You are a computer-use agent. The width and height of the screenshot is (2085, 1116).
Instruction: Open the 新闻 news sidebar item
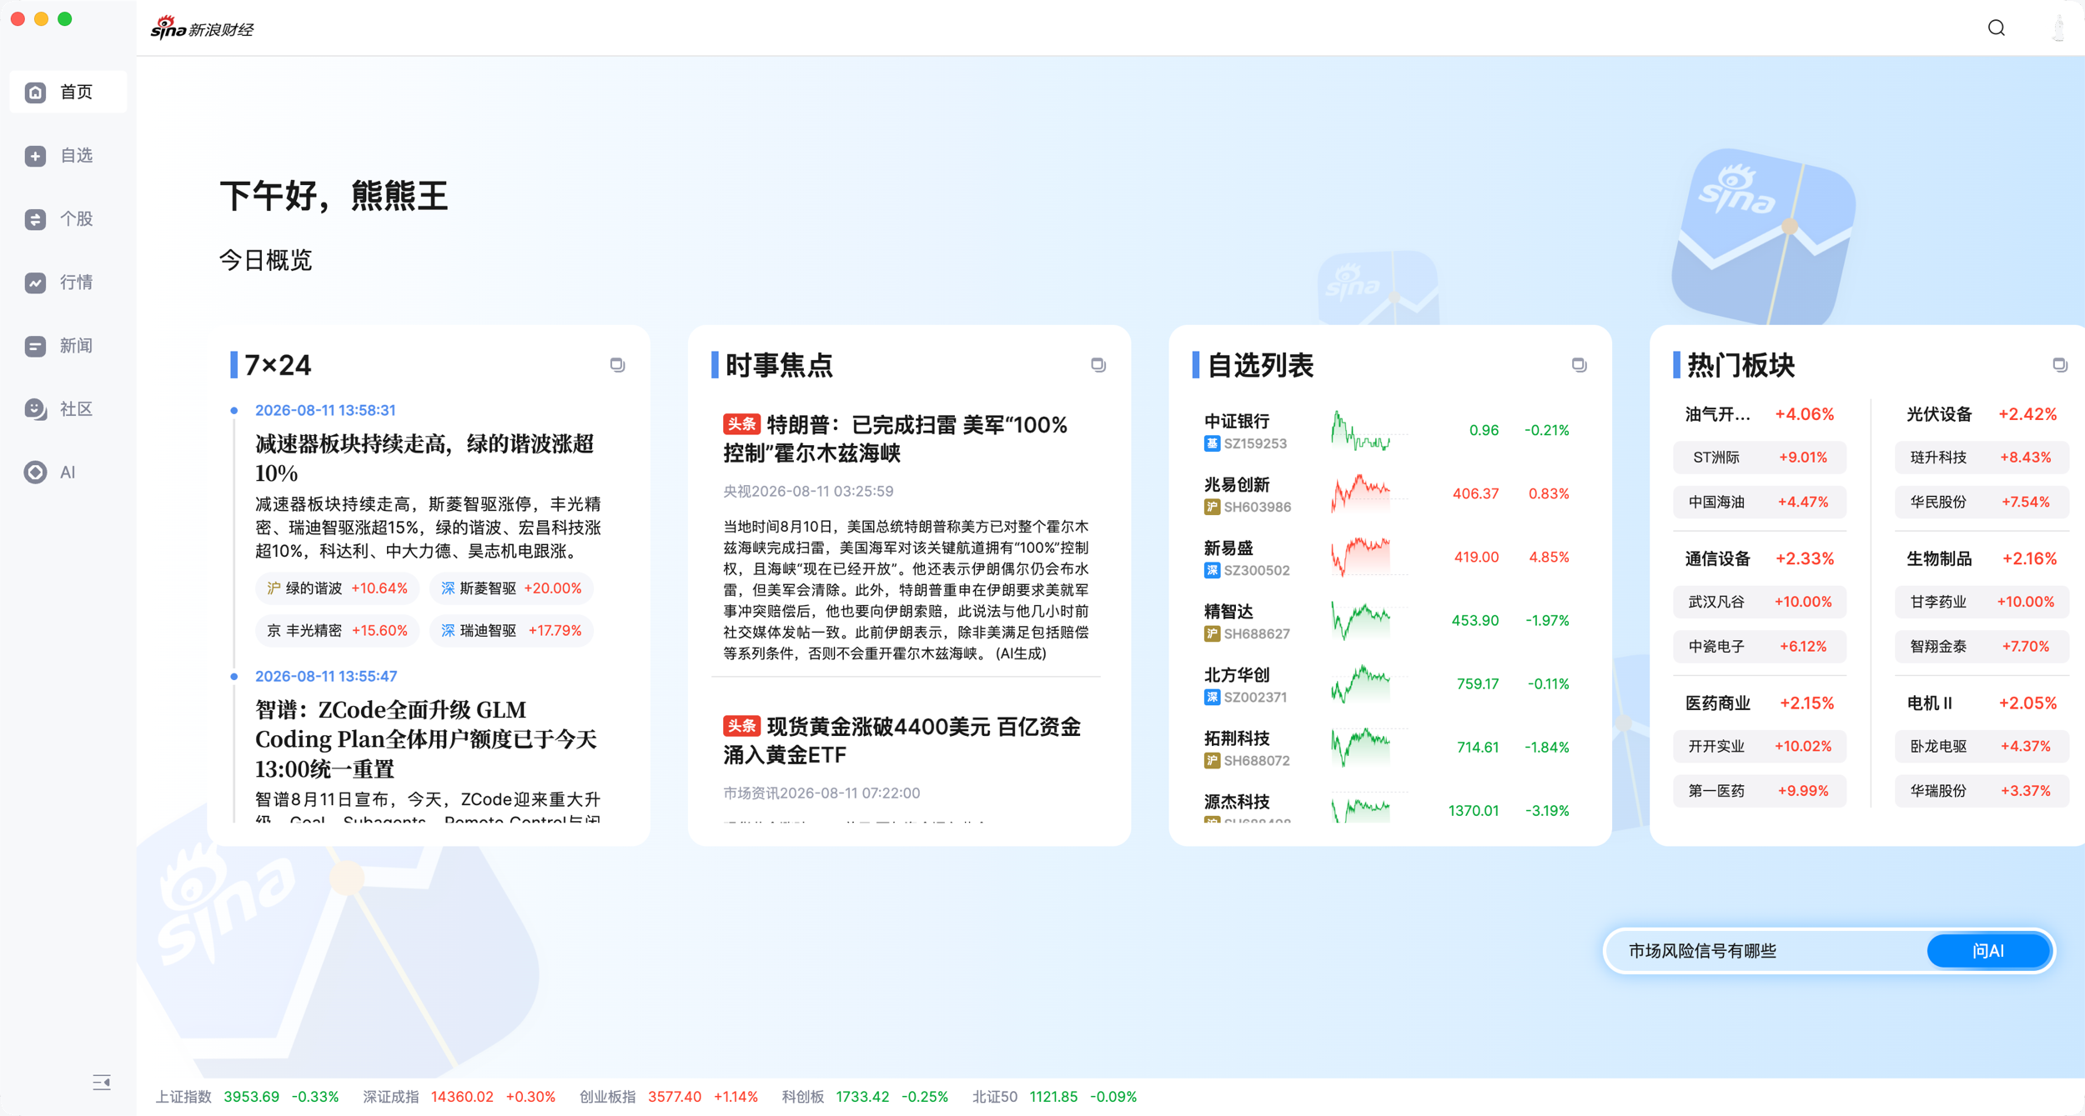click(x=68, y=346)
